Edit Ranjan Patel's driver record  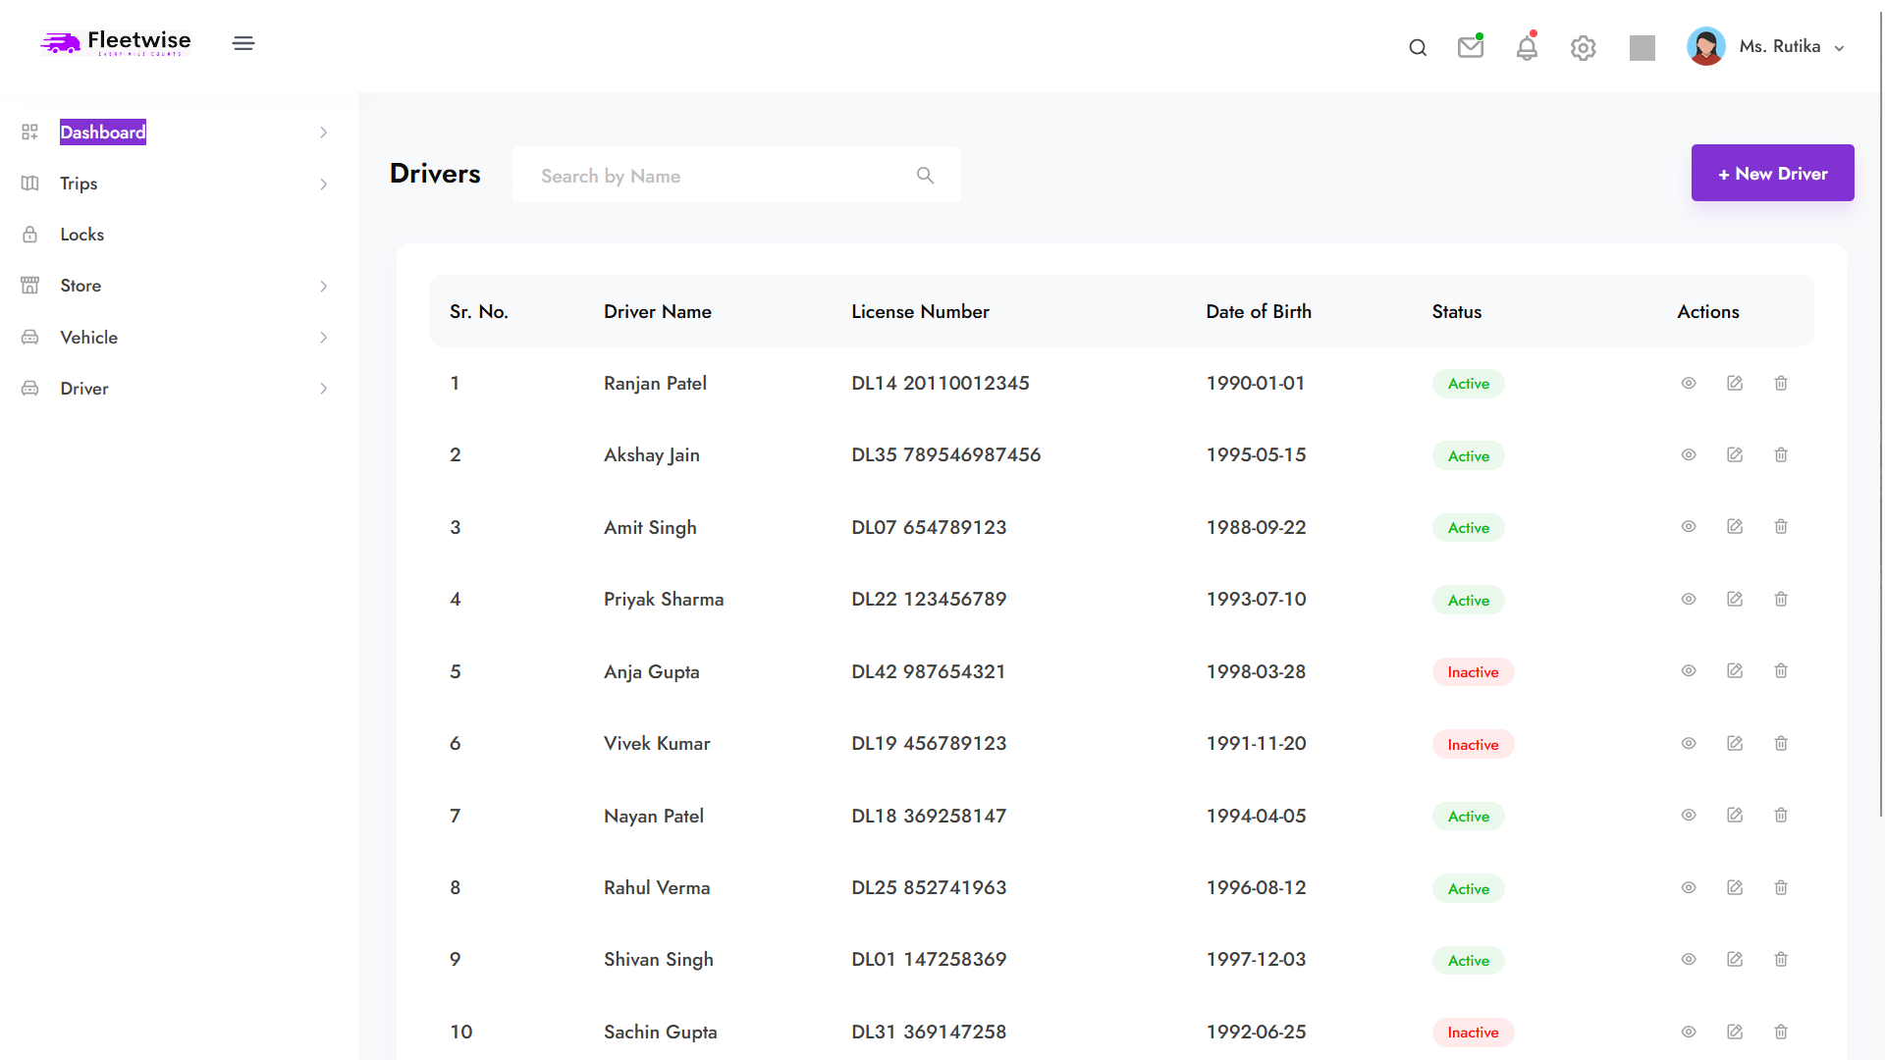1735,384
